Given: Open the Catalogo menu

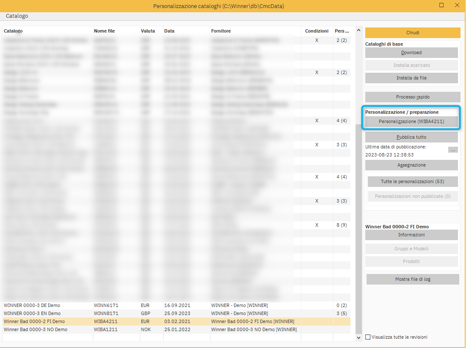Looking at the screenshot, I should click(17, 16).
